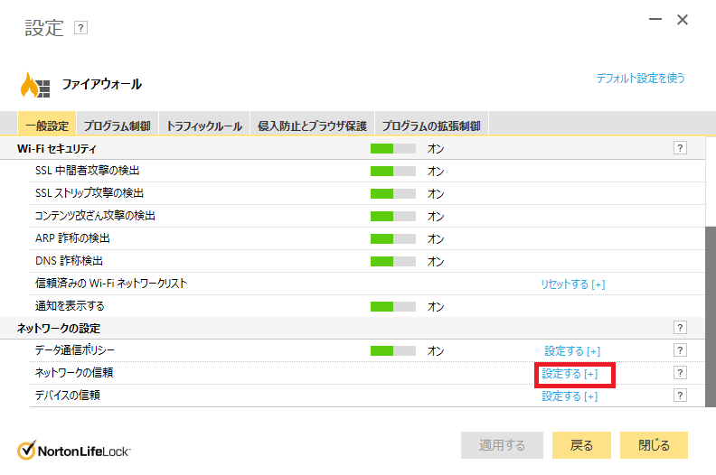Open help for ネットワークの設定 section

(x=680, y=328)
